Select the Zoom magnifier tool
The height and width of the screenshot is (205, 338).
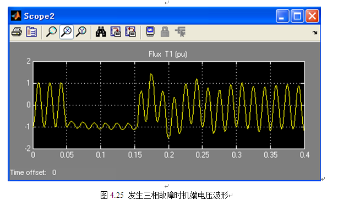point(51,32)
